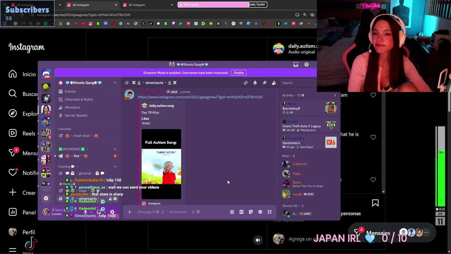
Task: Open Instagram Buscar search icon
Action: [13, 94]
